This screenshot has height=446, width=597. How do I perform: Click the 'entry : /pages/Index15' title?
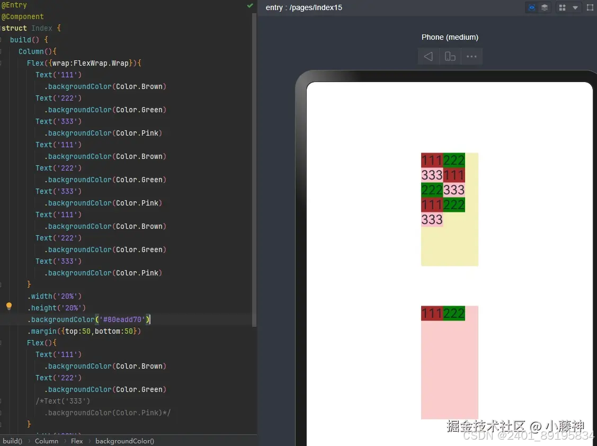(x=304, y=7)
